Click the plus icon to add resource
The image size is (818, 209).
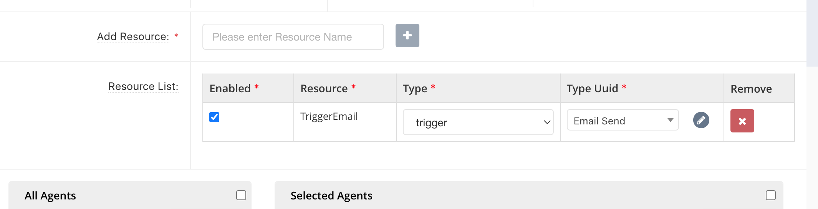click(407, 36)
